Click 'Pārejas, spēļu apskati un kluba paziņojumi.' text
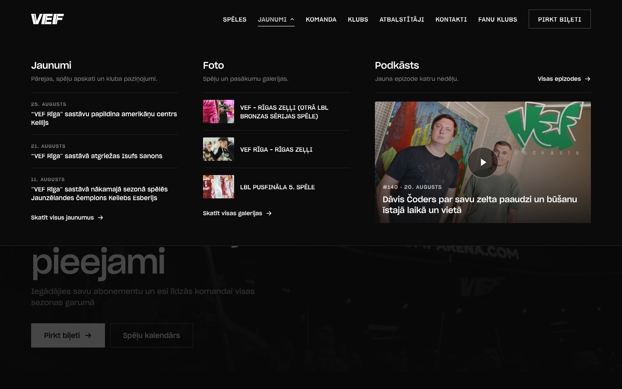The width and height of the screenshot is (622, 389). point(94,79)
